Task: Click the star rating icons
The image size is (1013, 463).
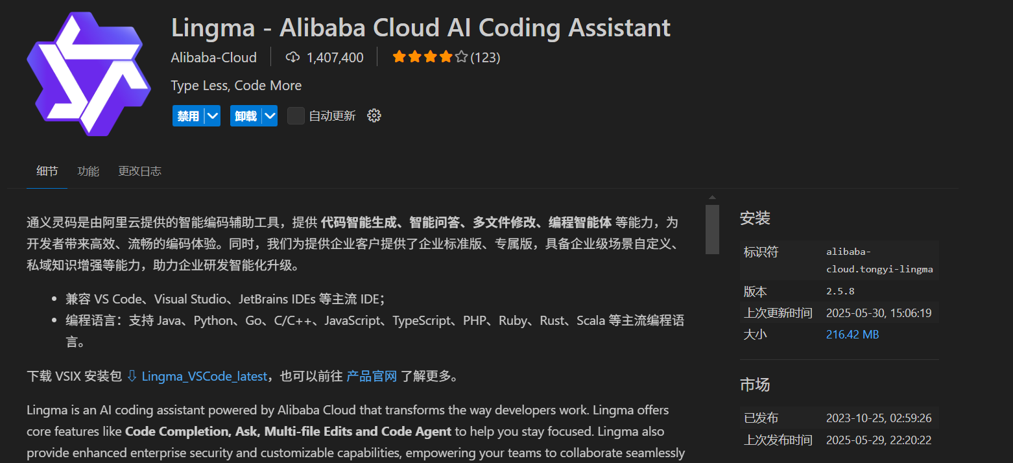Action: (430, 58)
